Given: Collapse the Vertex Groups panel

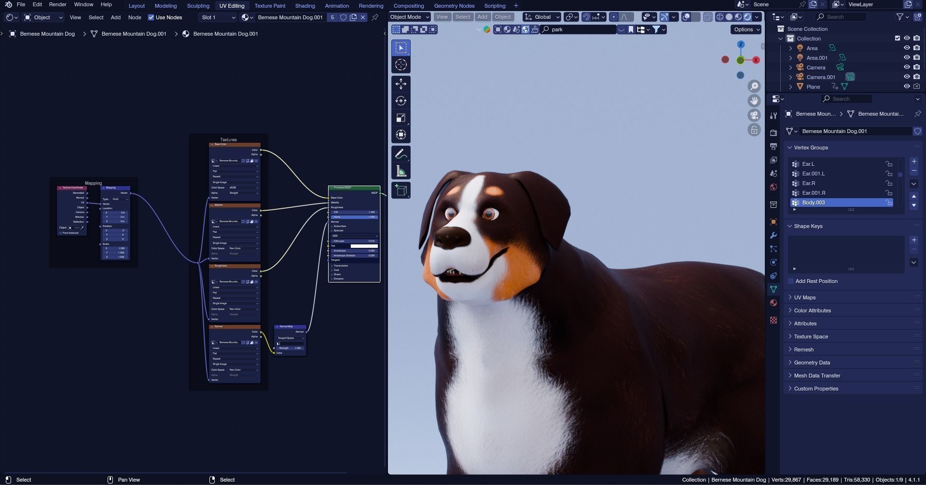Looking at the screenshot, I should pos(811,148).
